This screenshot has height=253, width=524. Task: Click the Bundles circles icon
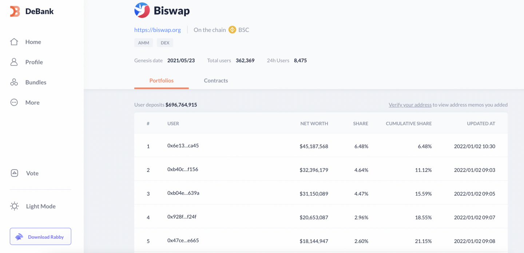pos(14,82)
